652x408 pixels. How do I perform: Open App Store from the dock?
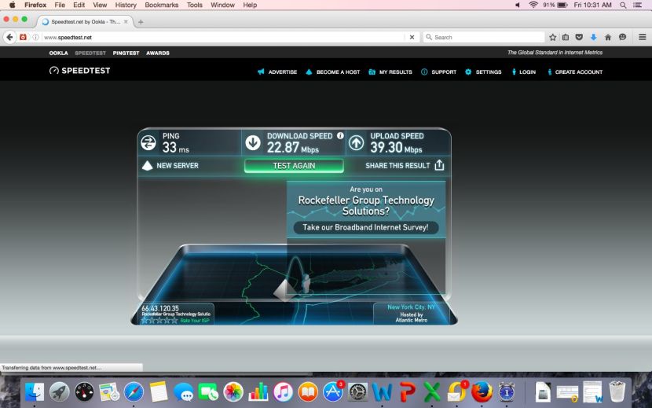click(x=333, y=391)
